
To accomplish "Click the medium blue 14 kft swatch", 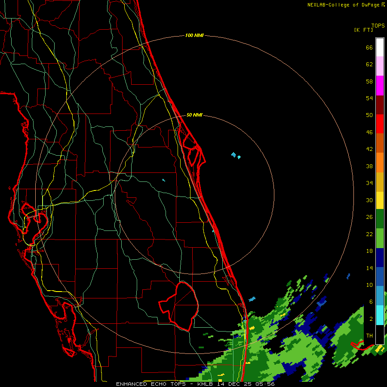I will 380,276.
